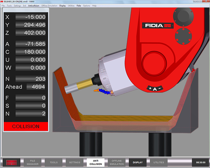
Task: Open the File Manager section
Action: [33, 162]
